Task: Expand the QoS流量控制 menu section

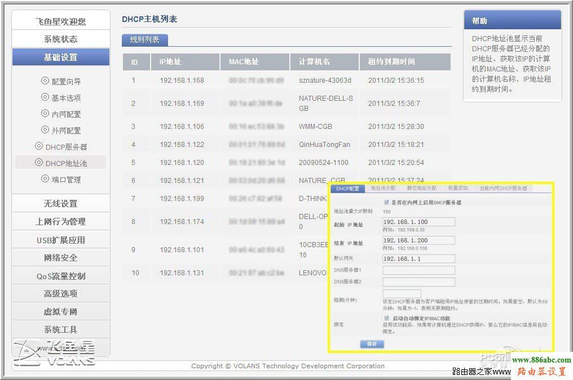Action: coord(60,275)
